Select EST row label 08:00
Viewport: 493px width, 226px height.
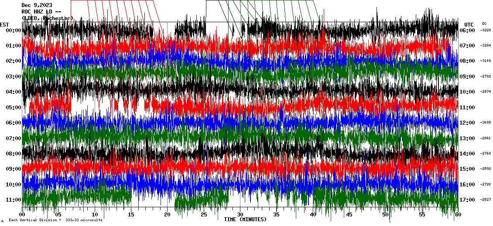coord(13,153)
